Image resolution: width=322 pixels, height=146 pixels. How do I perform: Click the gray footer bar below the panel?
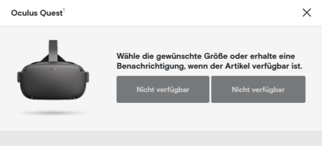[161, 139]
